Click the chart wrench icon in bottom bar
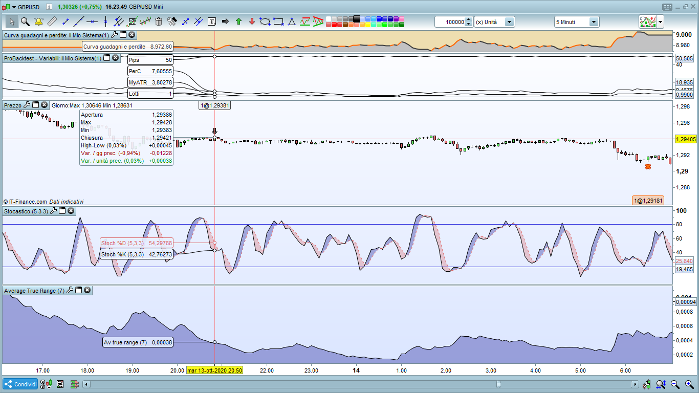 coord(646,384)
